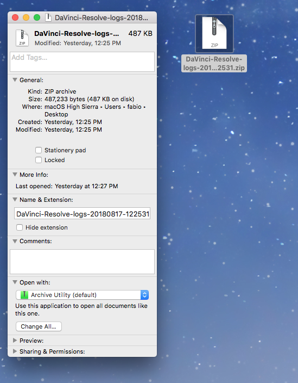Collapse the General section
Screen dimensions: 298x383
click(15, 80)
